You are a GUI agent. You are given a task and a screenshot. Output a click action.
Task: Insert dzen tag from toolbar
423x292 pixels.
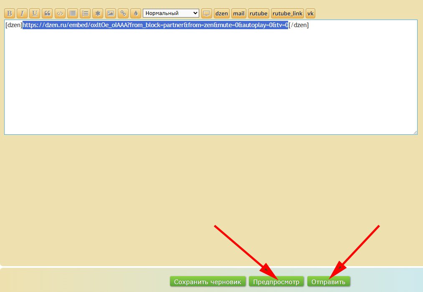[x=222, y=13]
